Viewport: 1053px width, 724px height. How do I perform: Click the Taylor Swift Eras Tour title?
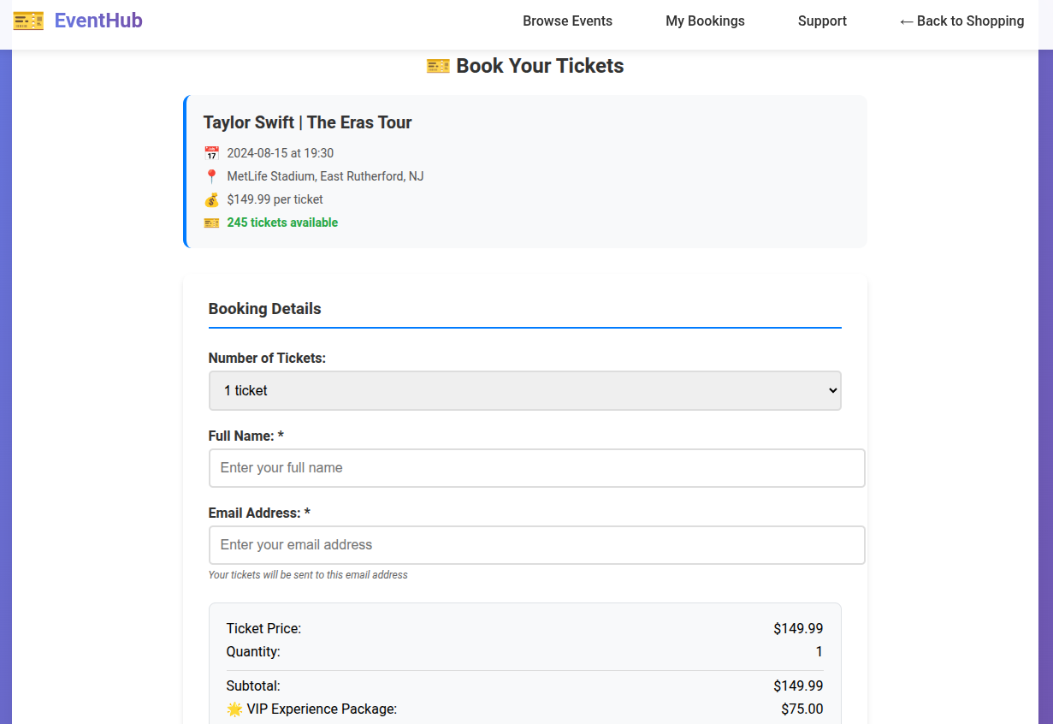(x=307, y=123)
